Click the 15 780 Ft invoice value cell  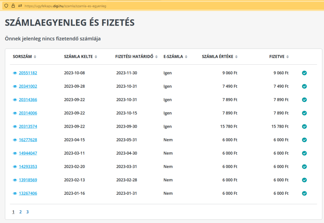229,126
